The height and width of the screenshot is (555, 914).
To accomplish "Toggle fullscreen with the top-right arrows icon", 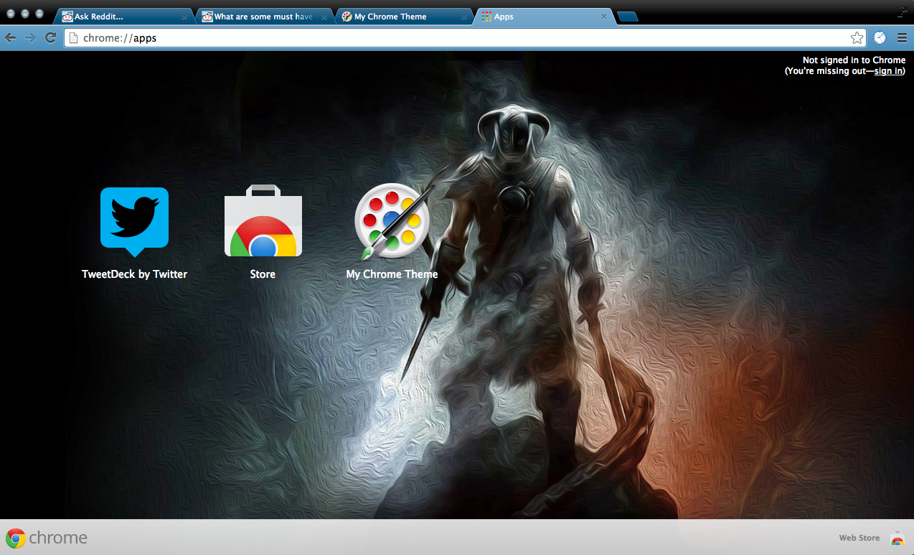I will pos(903,11).
